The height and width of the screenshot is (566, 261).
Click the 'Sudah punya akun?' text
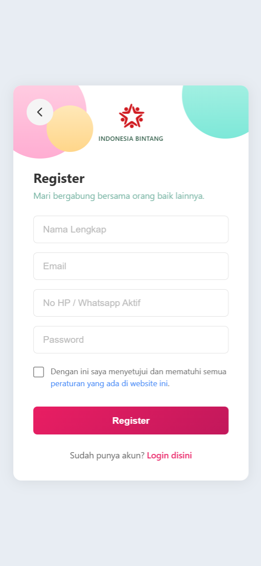(106, 455)
